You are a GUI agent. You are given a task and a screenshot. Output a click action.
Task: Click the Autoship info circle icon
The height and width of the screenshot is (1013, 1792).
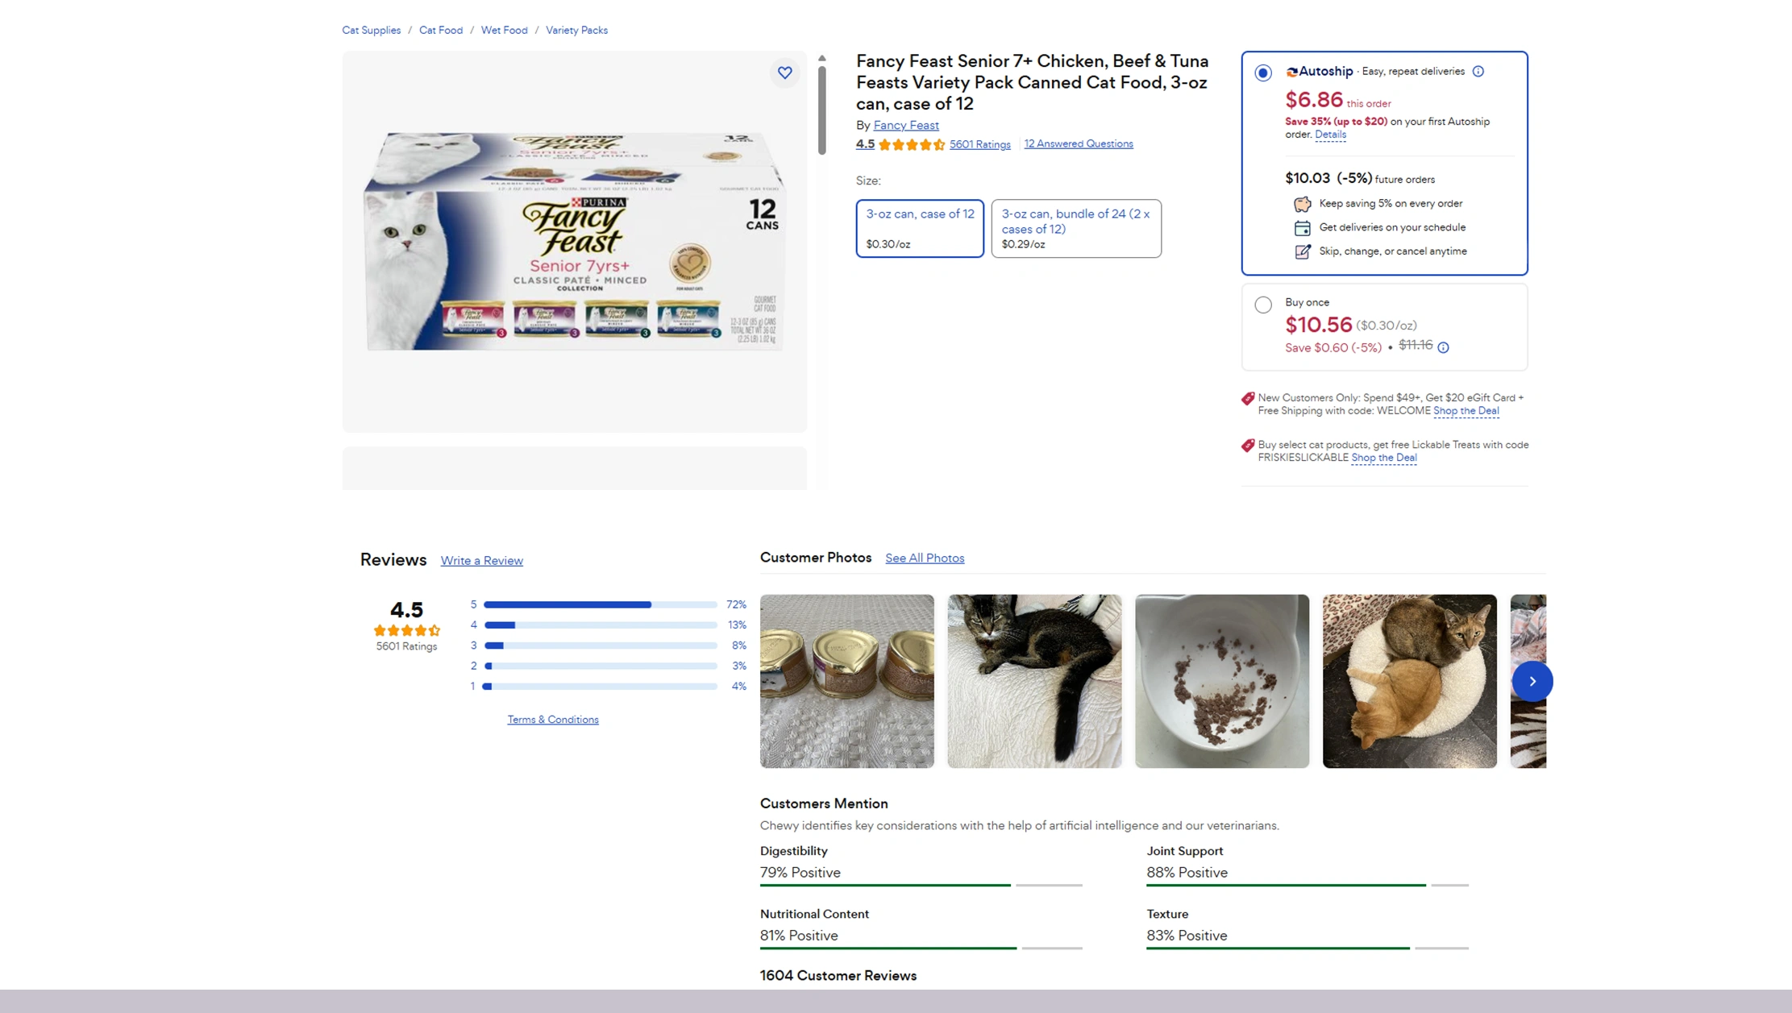coord(1478,71)
